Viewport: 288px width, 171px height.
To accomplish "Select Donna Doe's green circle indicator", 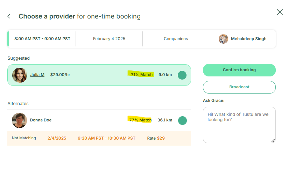I will (182, 120).
